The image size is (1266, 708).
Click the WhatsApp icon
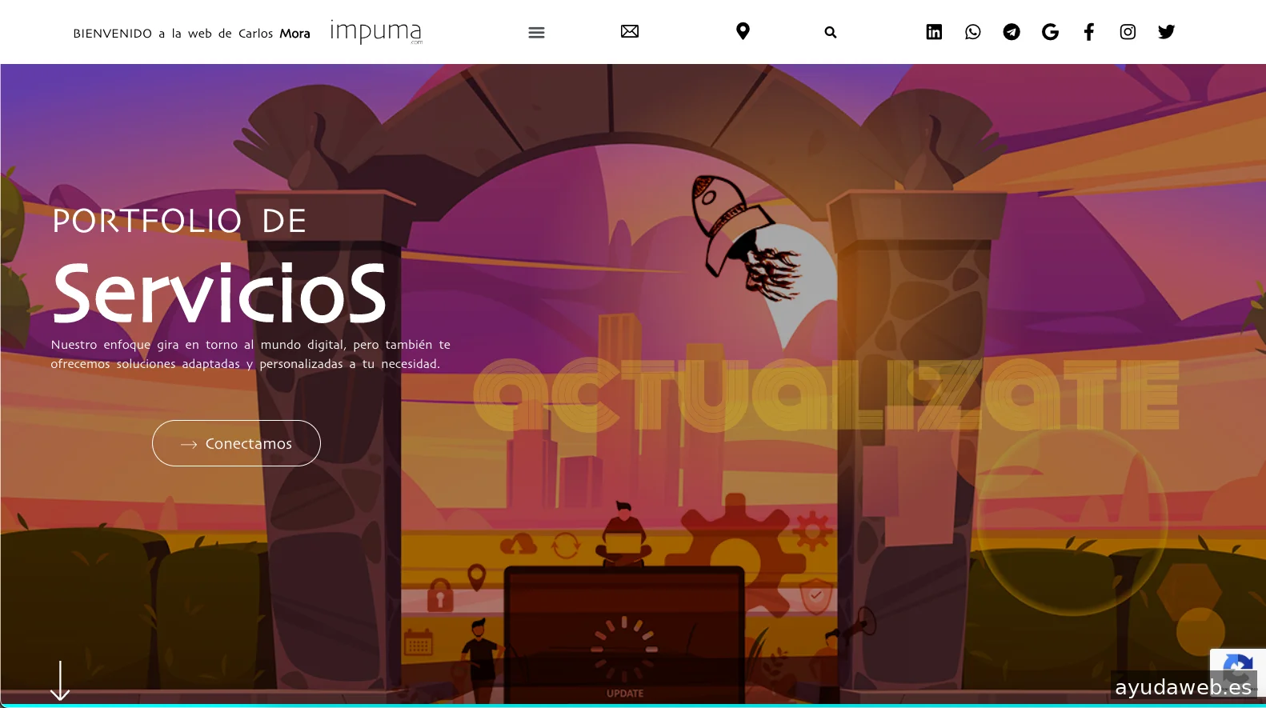[972, 32]
